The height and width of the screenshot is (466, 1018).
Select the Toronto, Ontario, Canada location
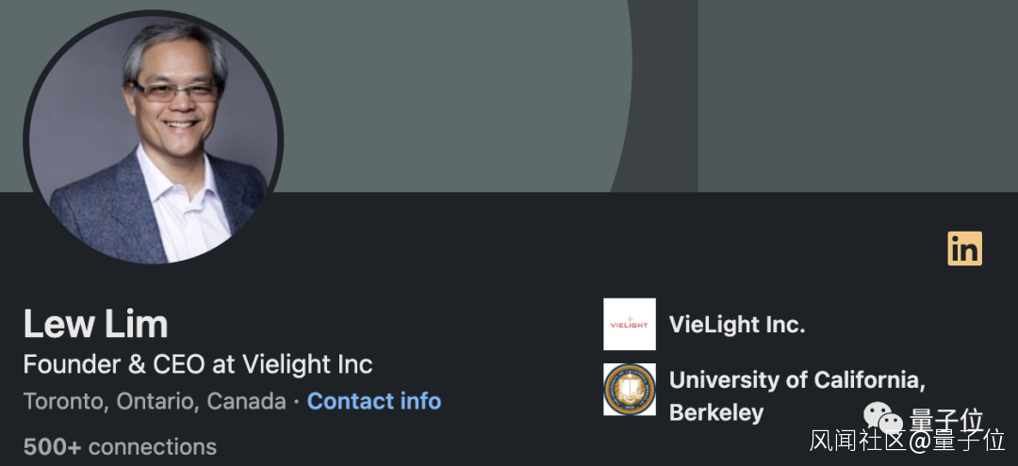click(x=155, y=401)
